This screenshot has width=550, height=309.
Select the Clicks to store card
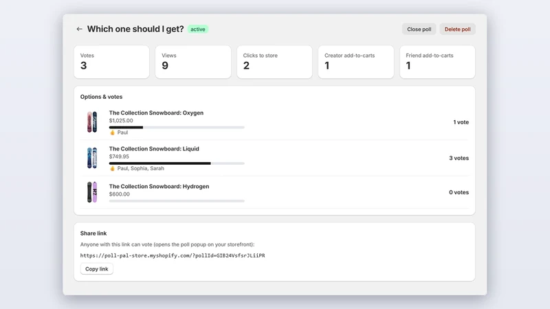[x=274, y=62]
